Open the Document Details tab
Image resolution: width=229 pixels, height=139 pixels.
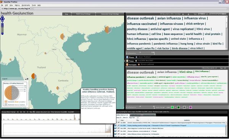pyautogui.click(x=149, y=115)
